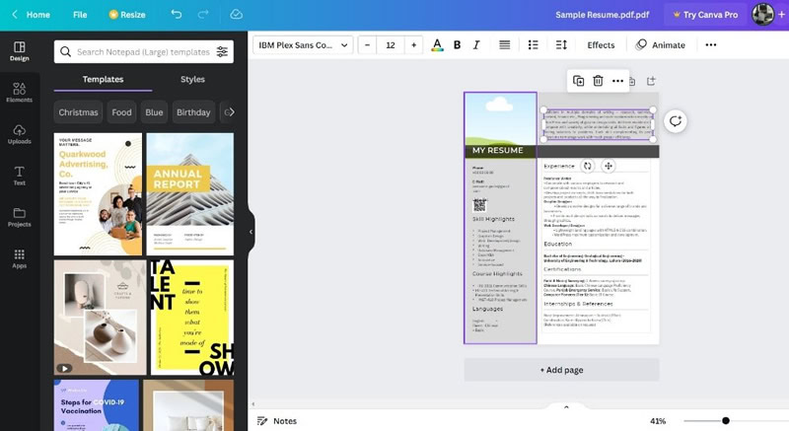This screenshot has height=431, width=789.
Task: Duplicate selected element with the copy icon
Action: 578,81
